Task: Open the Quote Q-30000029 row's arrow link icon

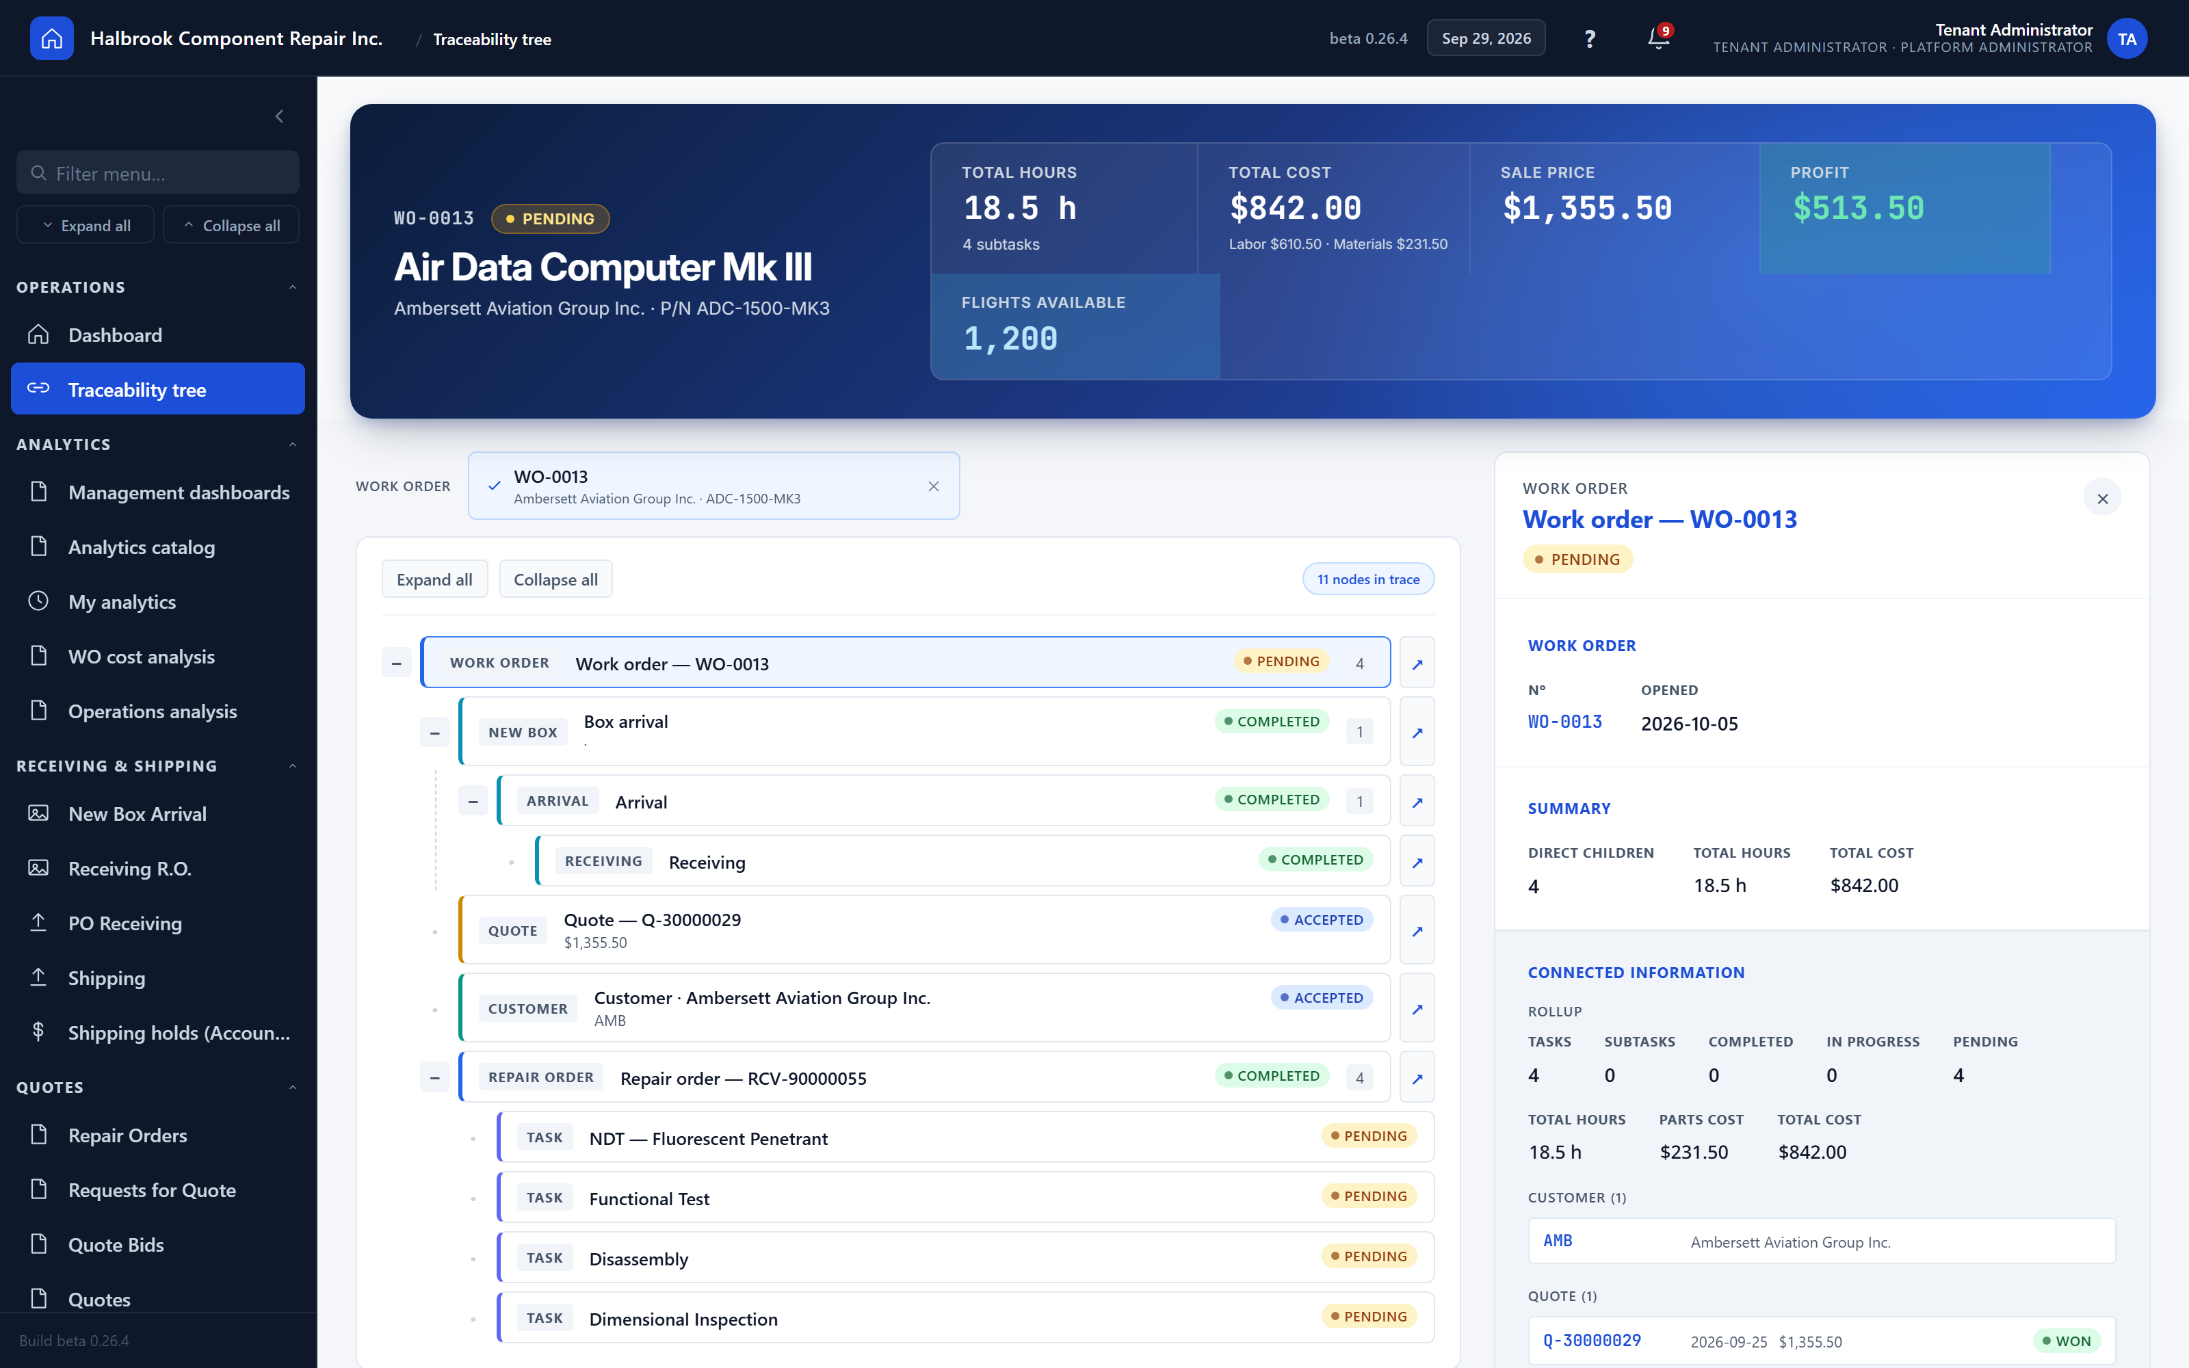Action: tap(1417, 930)
